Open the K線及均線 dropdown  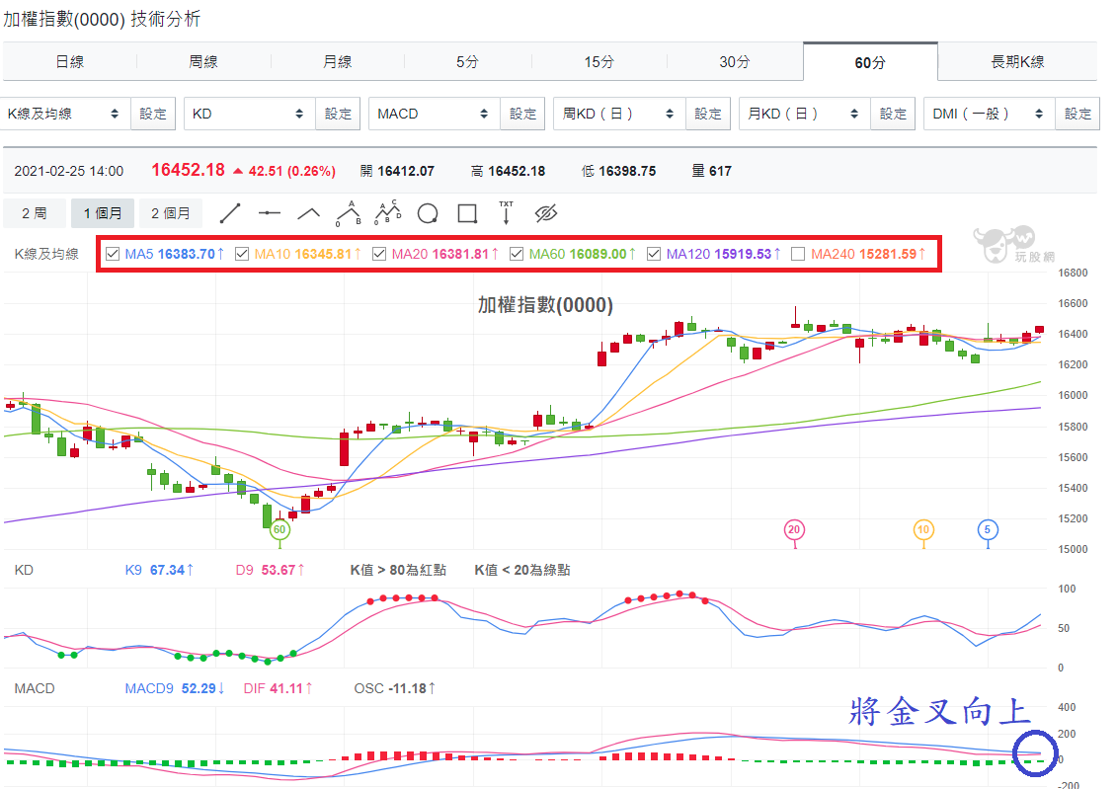tap(65, 114)
